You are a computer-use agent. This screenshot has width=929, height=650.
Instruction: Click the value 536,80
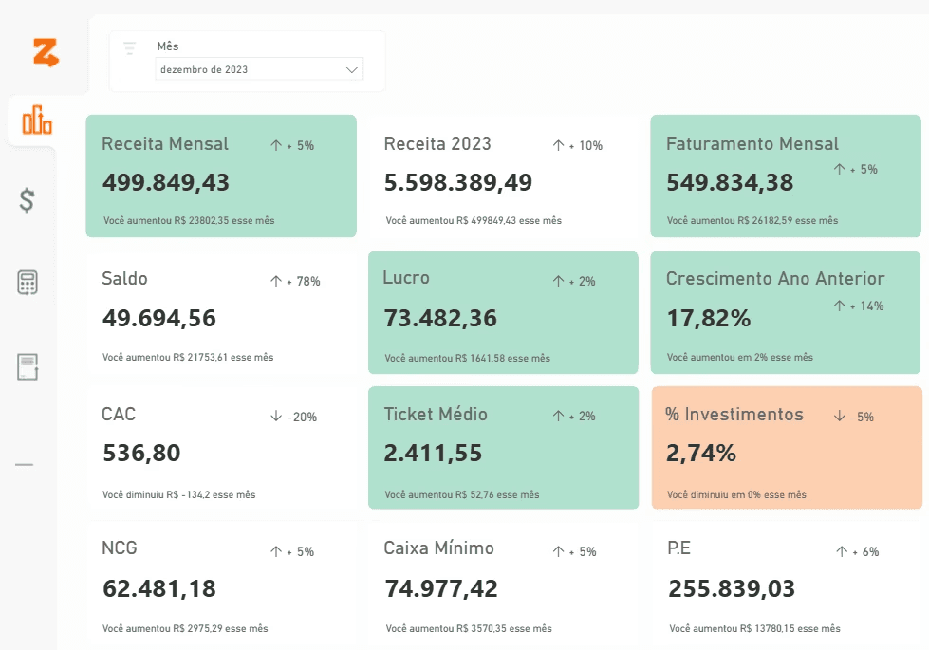coord(141,454)
